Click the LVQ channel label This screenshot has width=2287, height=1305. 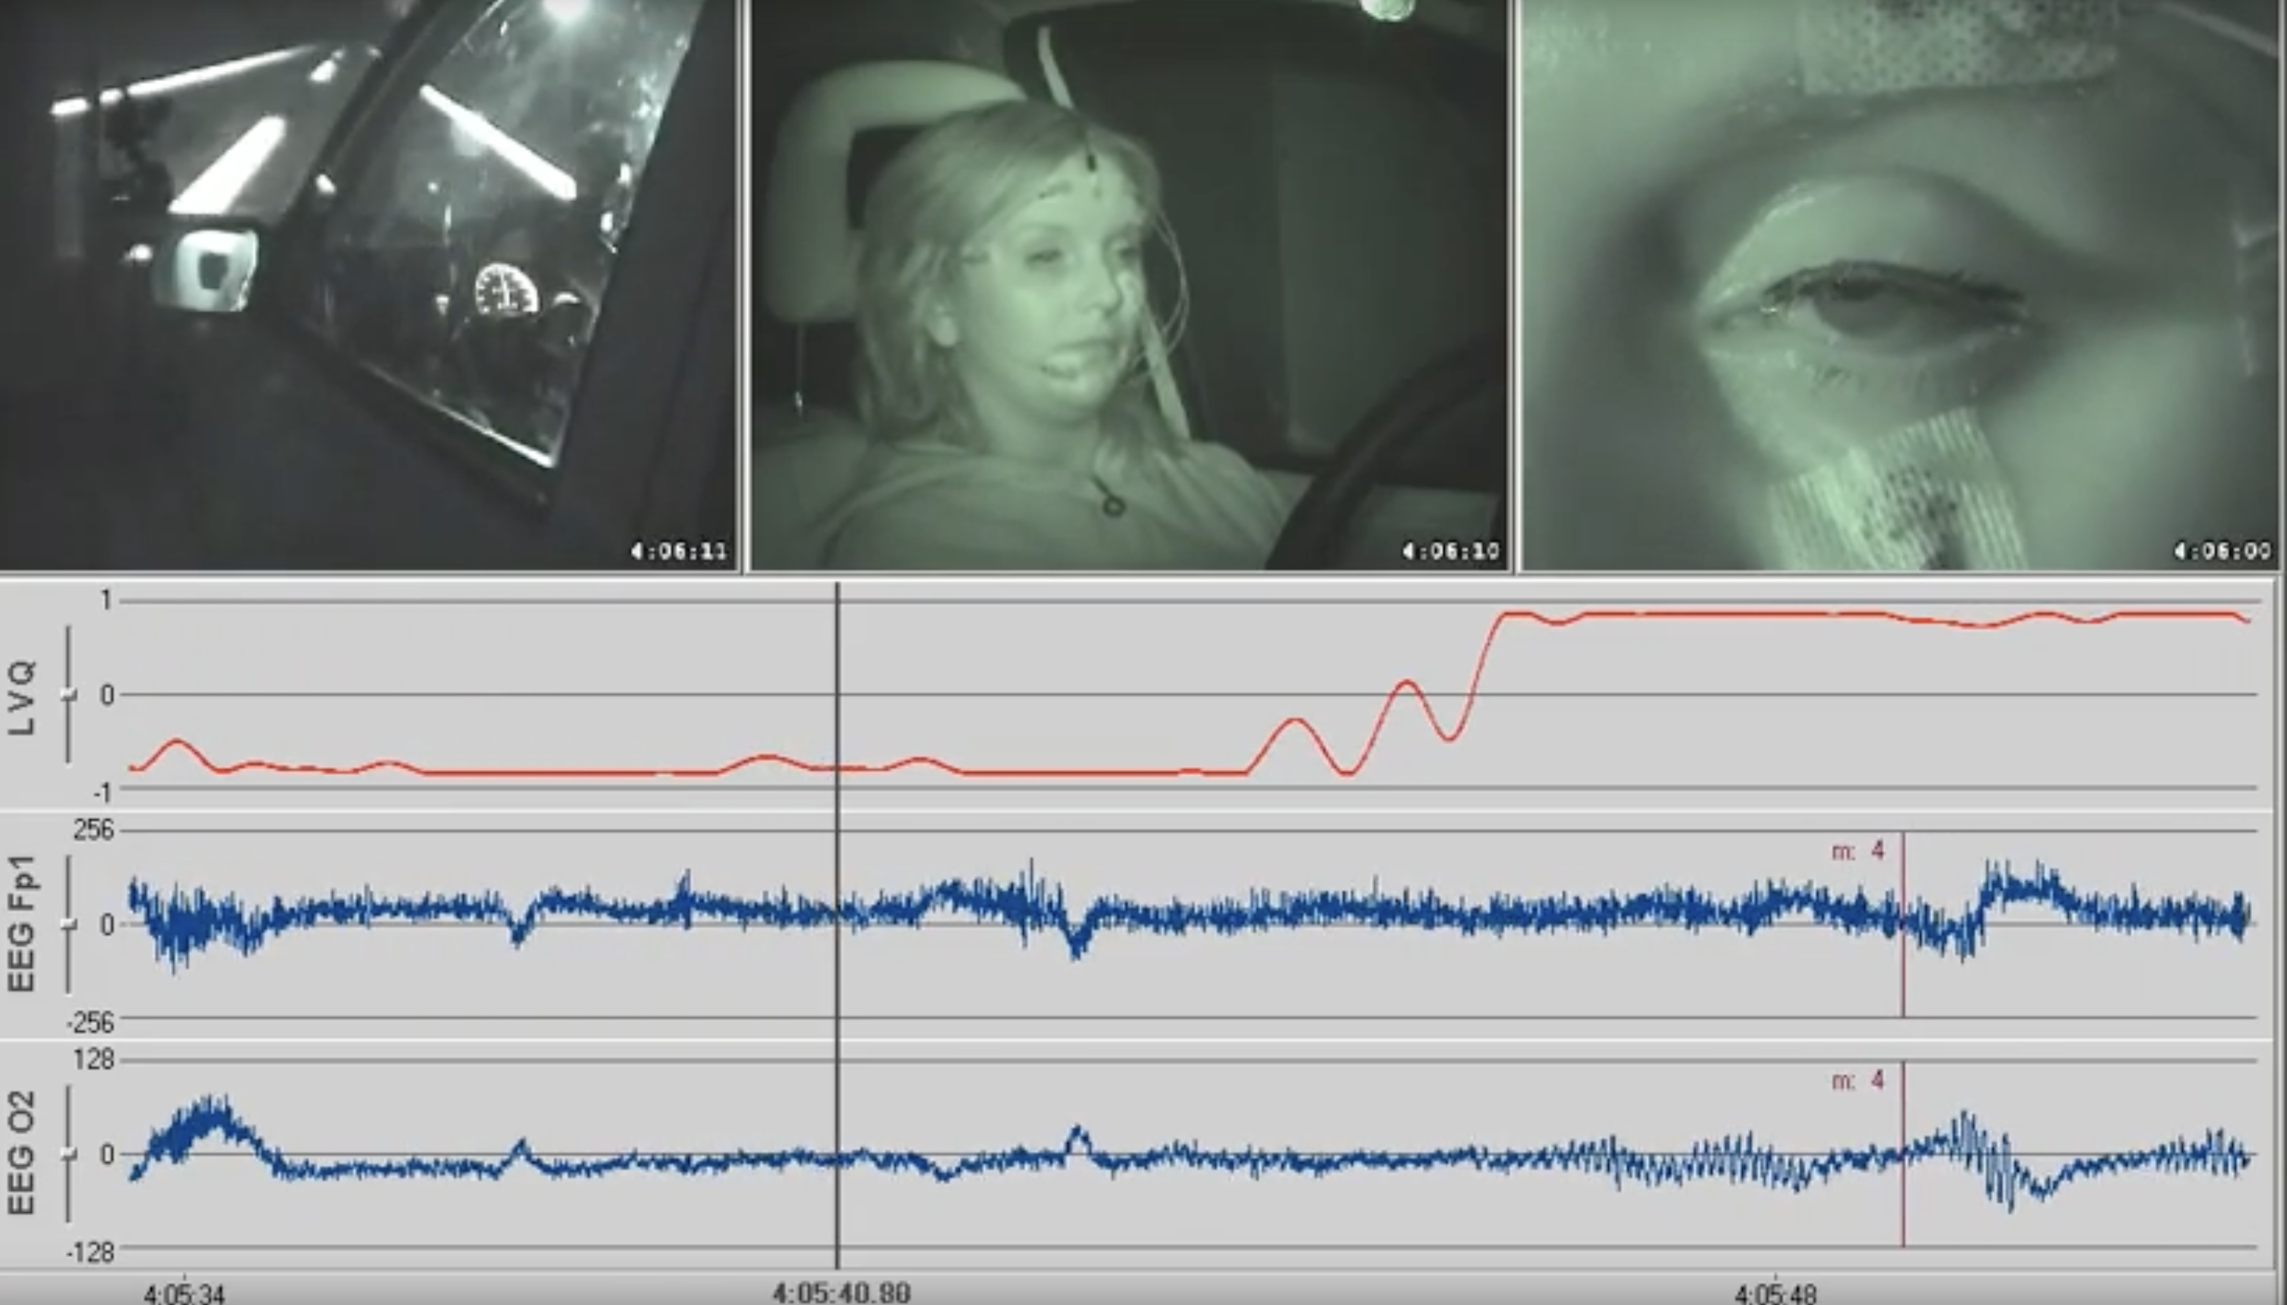pyautogui.click(x=22, y=697)
